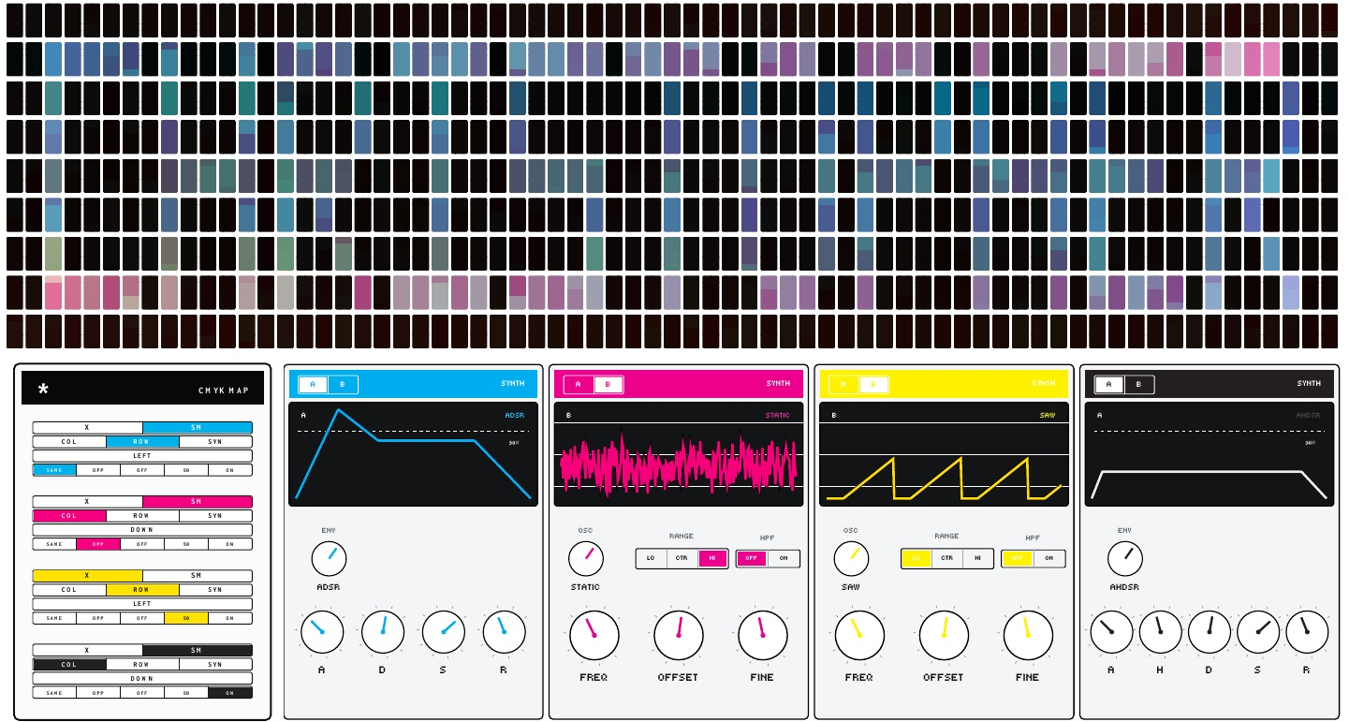Switch the magenta synth to tab A
This screenshot has width=1349, height=722.
tap(578, 384)
